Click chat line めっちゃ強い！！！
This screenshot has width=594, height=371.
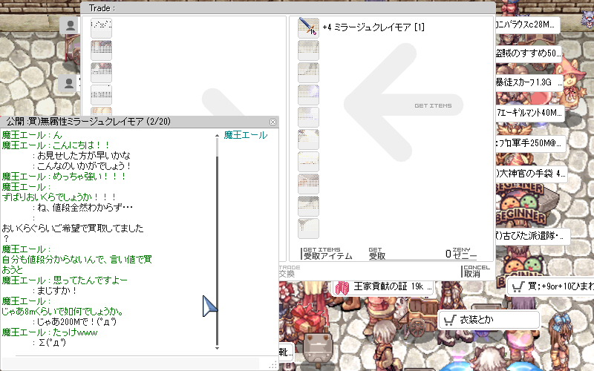(x=89, y=176)
